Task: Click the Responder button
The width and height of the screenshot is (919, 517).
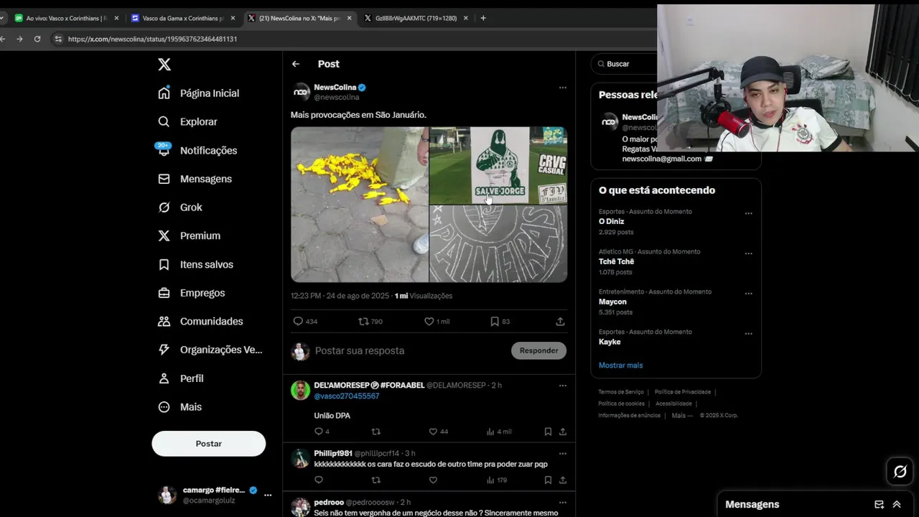Action: pos(538,350)
